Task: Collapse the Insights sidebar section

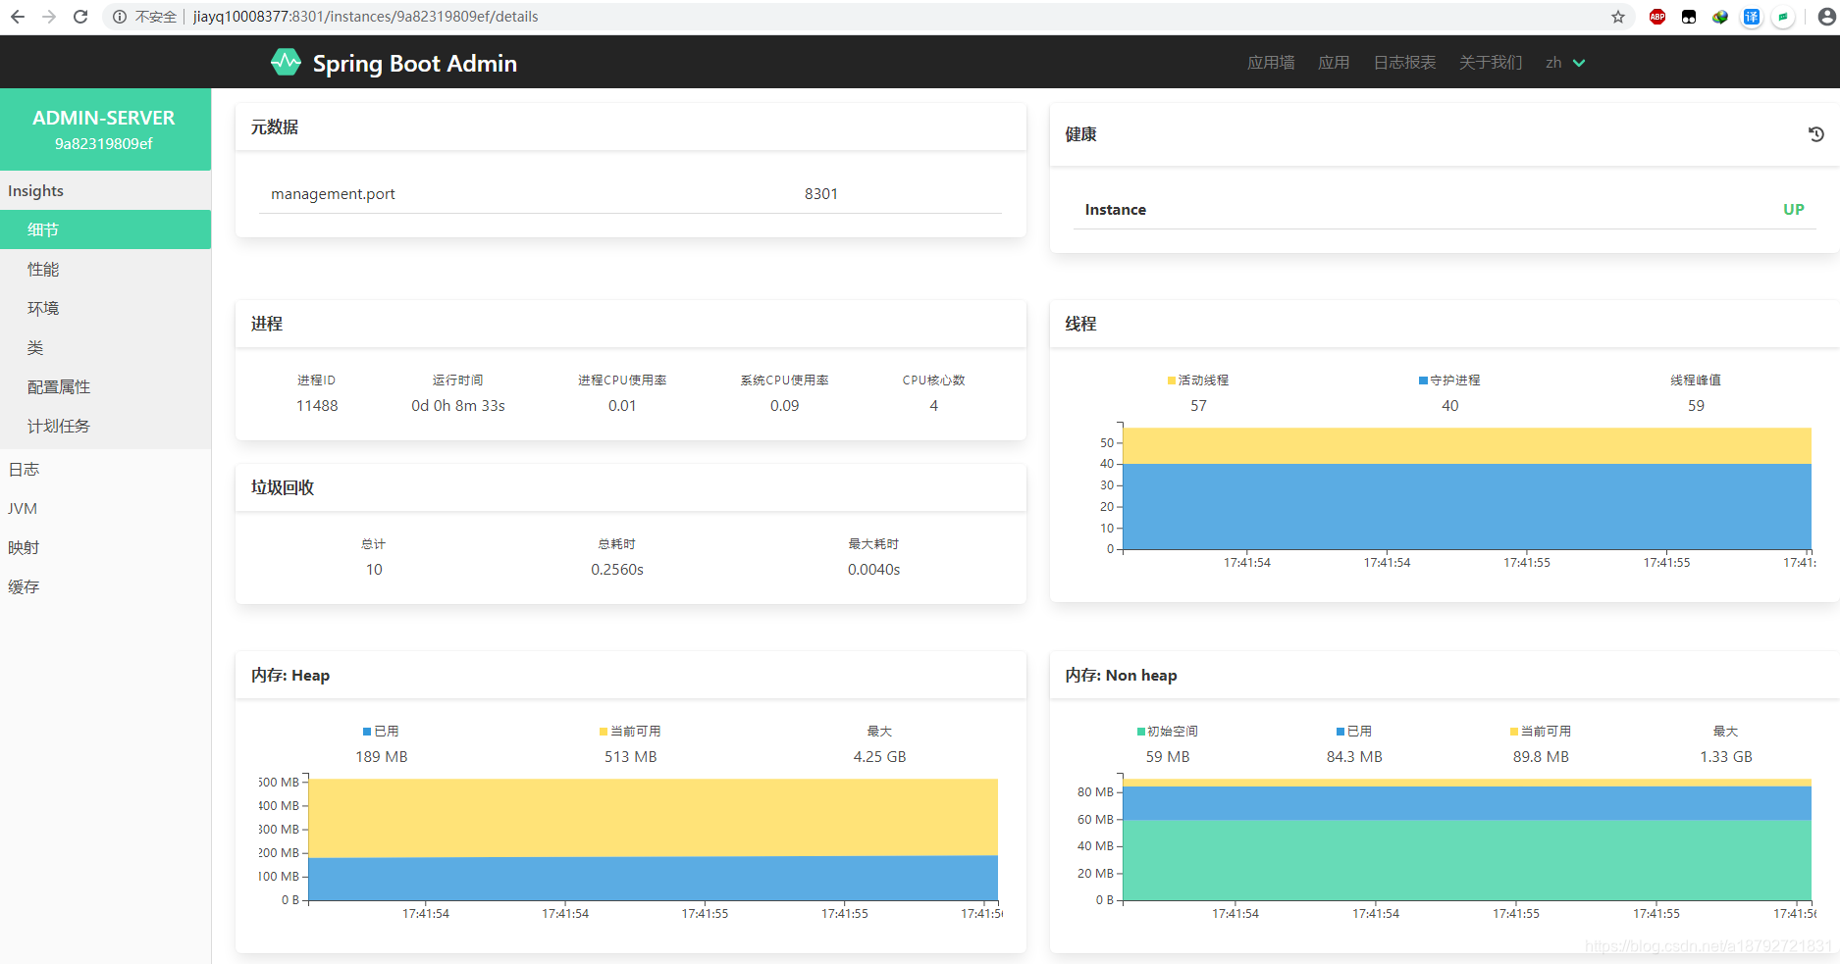Action: tap(105, 190)
